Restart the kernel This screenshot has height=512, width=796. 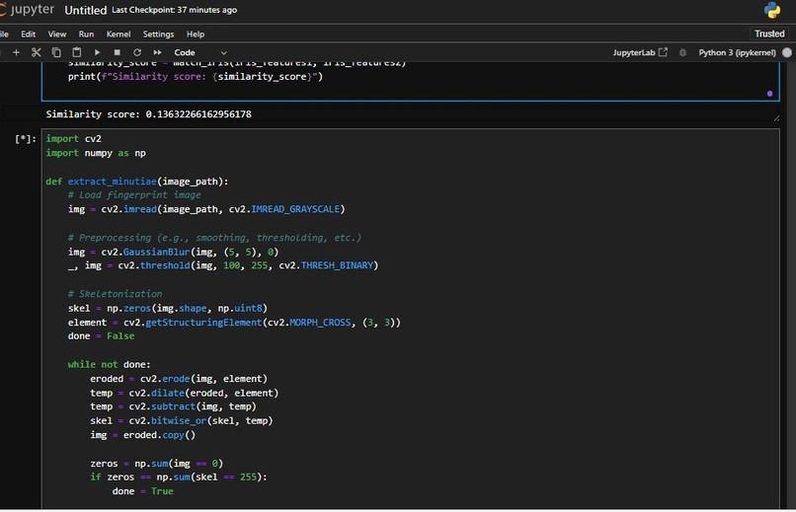(137, 52)
